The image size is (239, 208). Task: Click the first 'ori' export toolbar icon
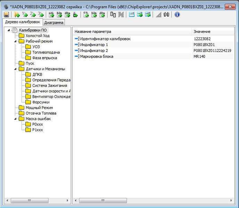click(x=51, y=15)
